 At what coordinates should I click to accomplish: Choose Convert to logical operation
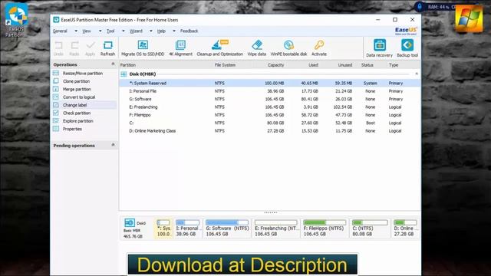tap(79, 97)
